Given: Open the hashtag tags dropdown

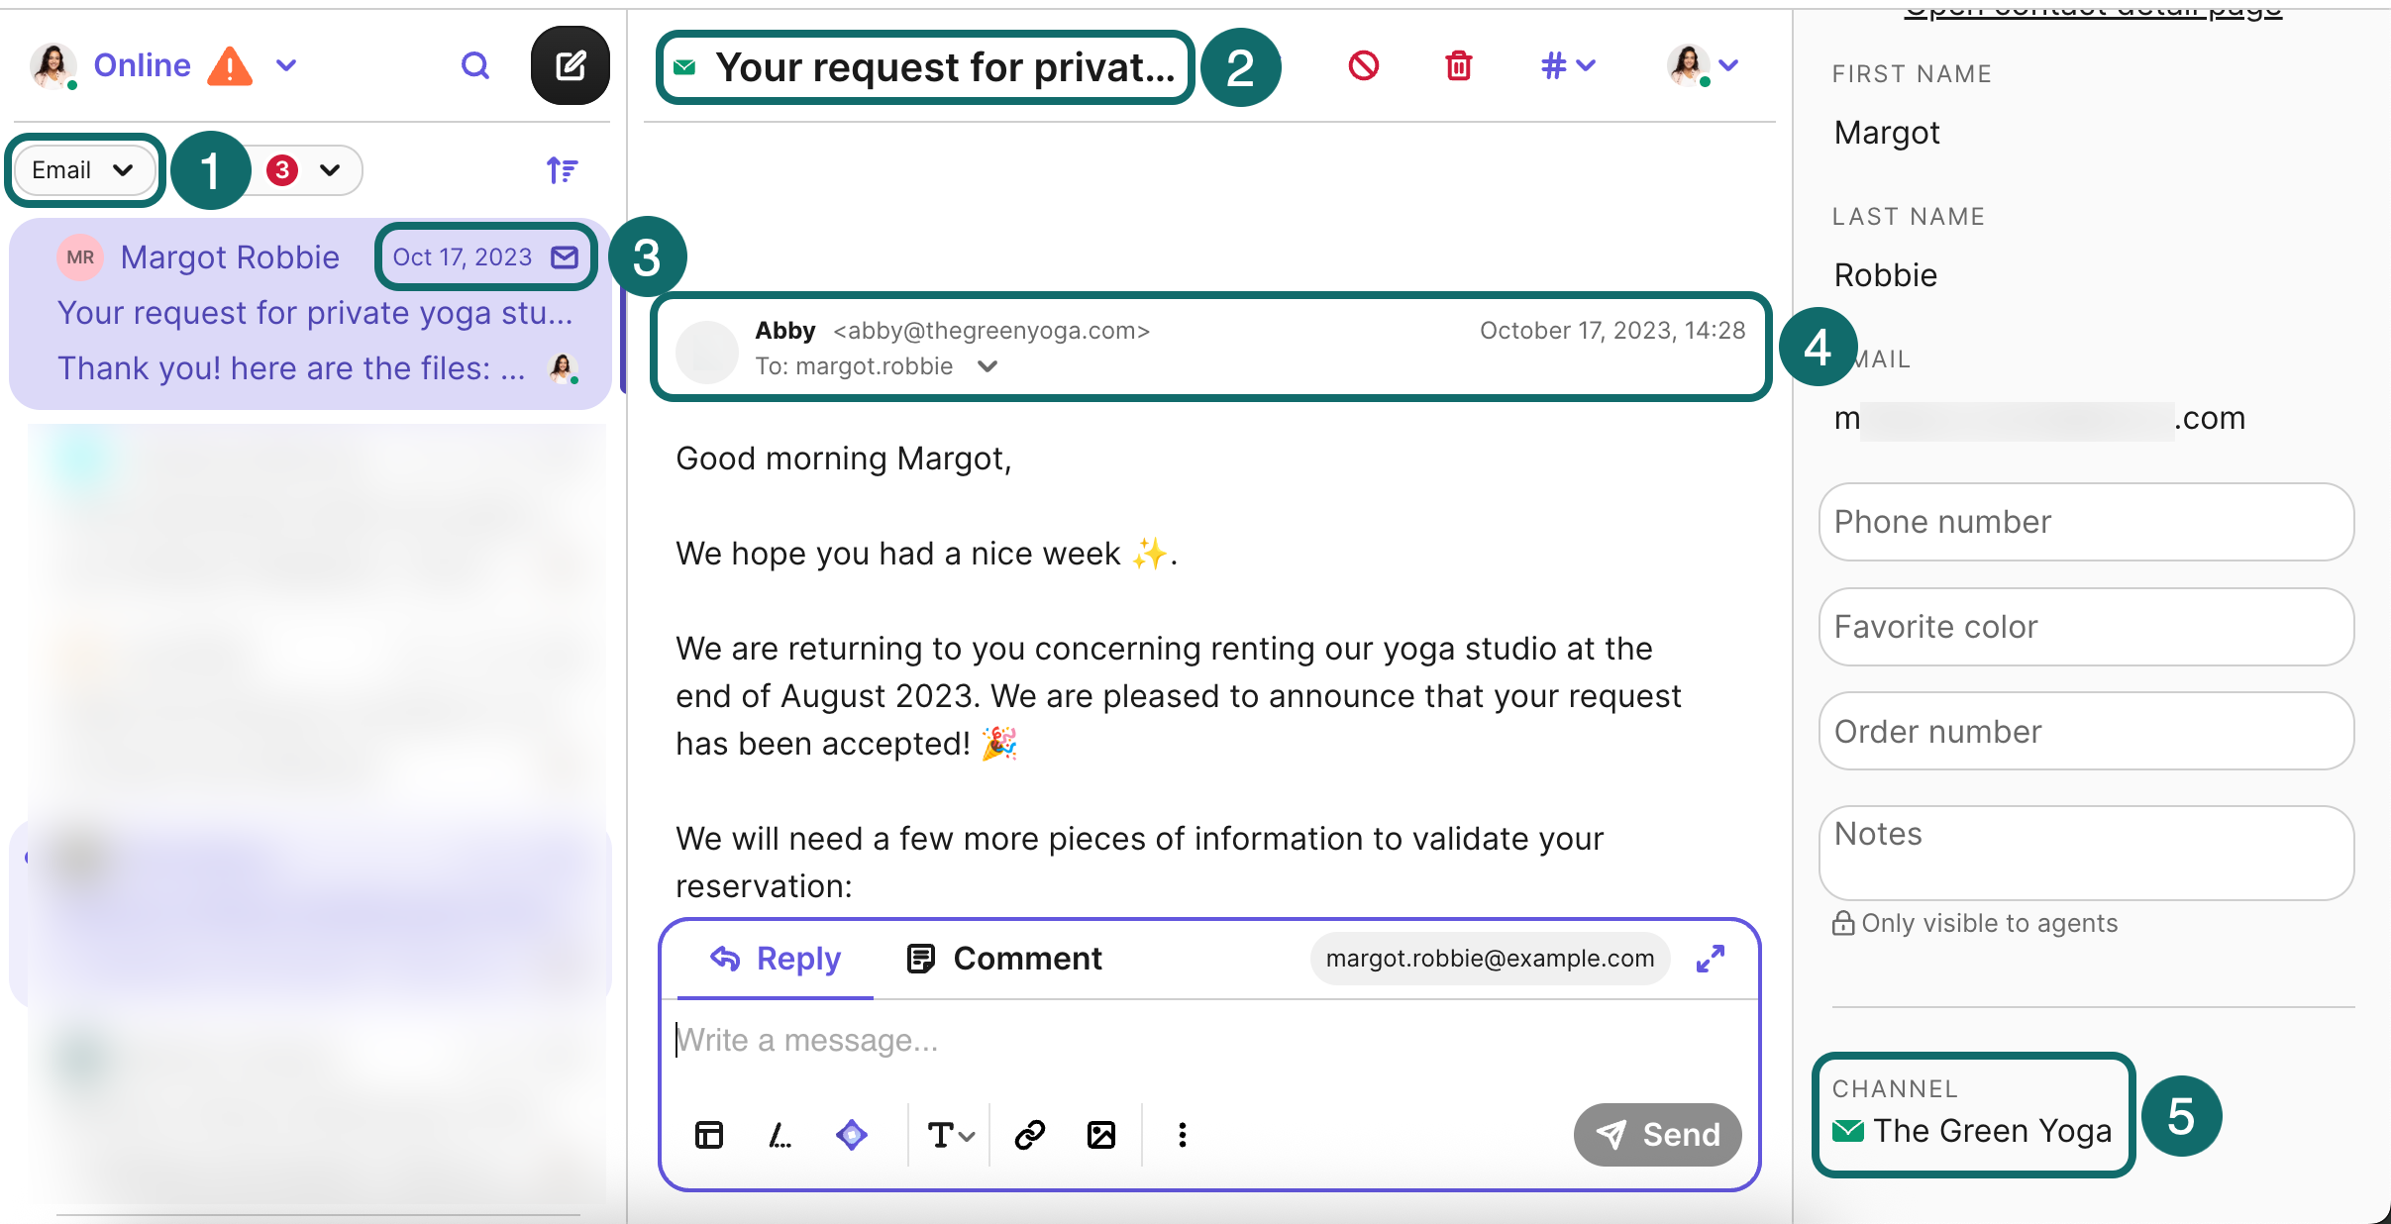Looking at the screenshot, I should (1568, 65).
